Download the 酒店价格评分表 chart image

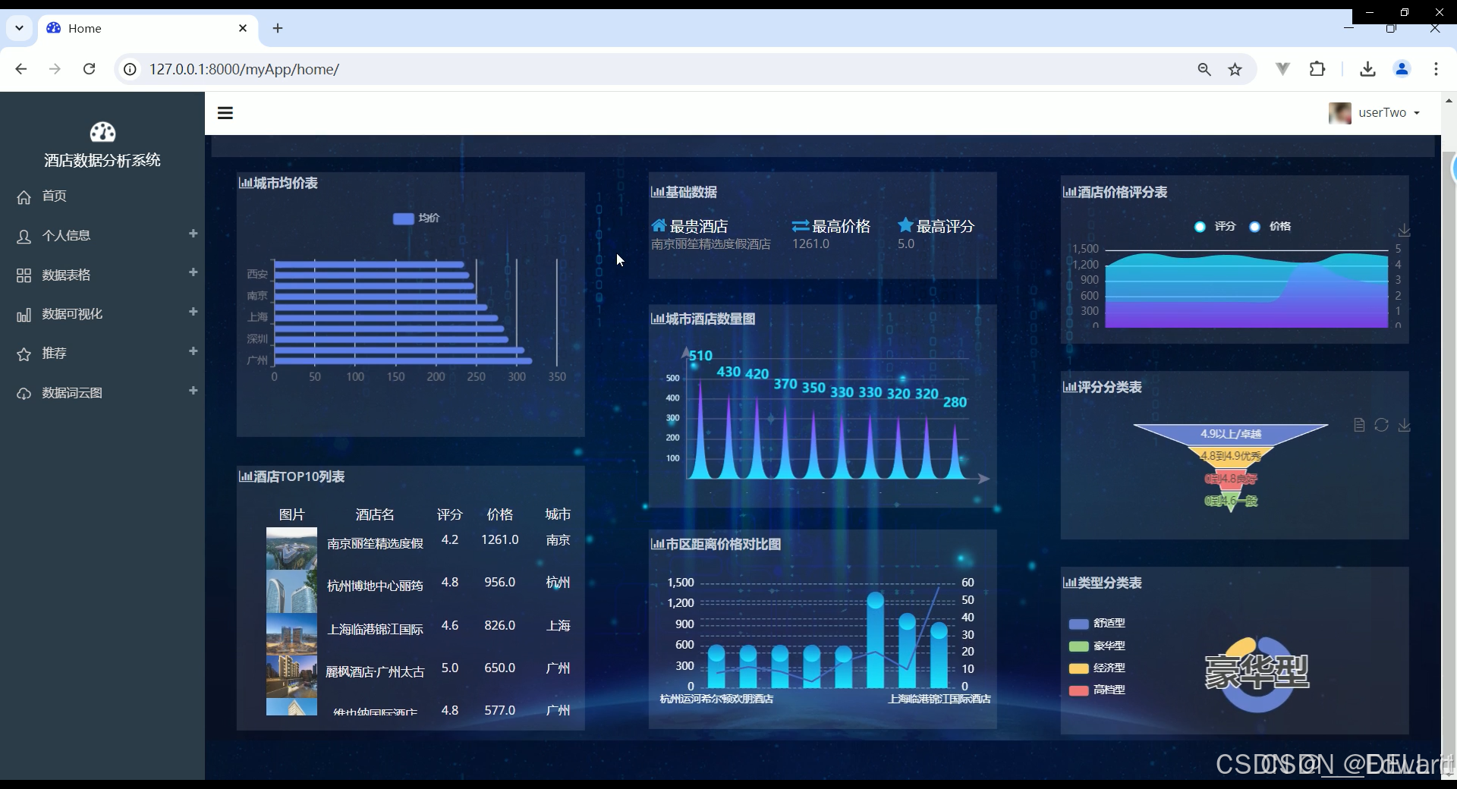[1405, 231]
